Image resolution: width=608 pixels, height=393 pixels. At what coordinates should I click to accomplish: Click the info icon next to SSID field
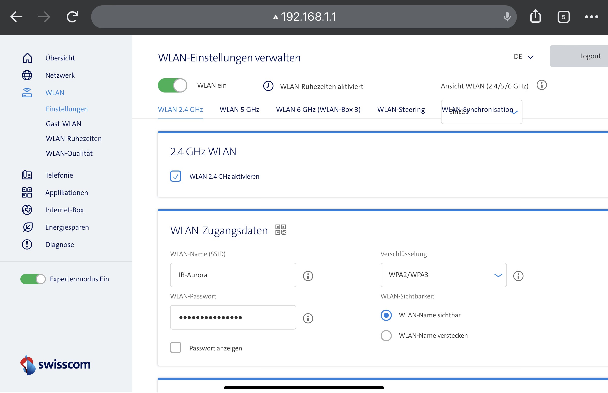tap(308, 276)
